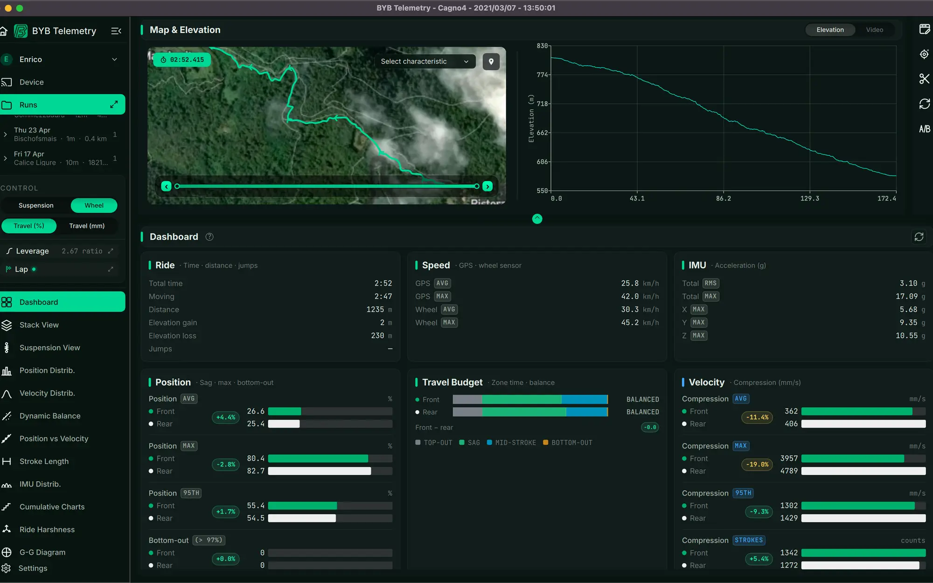Click the home icon beside BYB Telemetry
This screenshot has width=933, height=583.
tap(3, 31)
